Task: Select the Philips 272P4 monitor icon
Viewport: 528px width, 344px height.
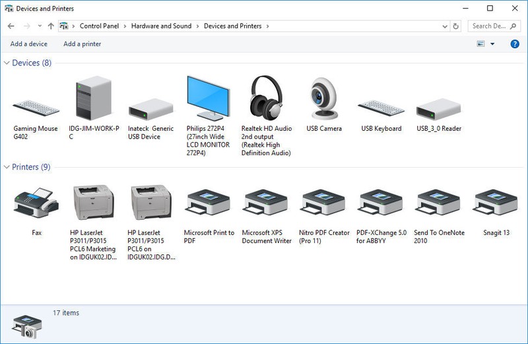Action: click(x=207, y=99)
